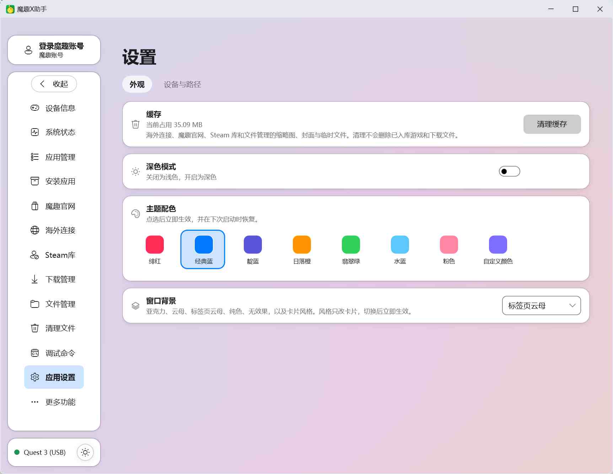Click the sun icon beside 深色模式

[x=135, y=171]
